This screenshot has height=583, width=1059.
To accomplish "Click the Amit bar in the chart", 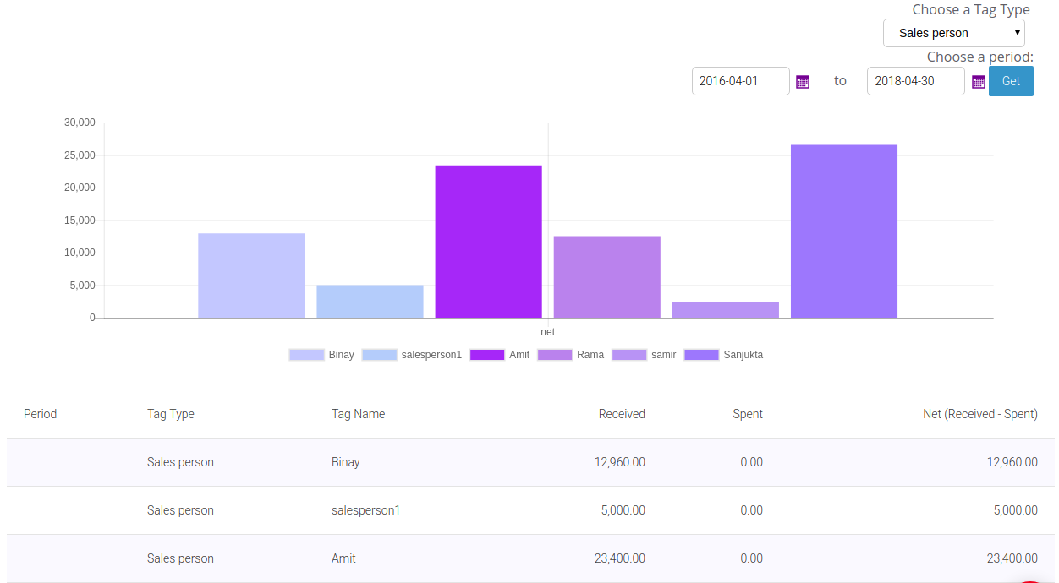I will (488, 242).
